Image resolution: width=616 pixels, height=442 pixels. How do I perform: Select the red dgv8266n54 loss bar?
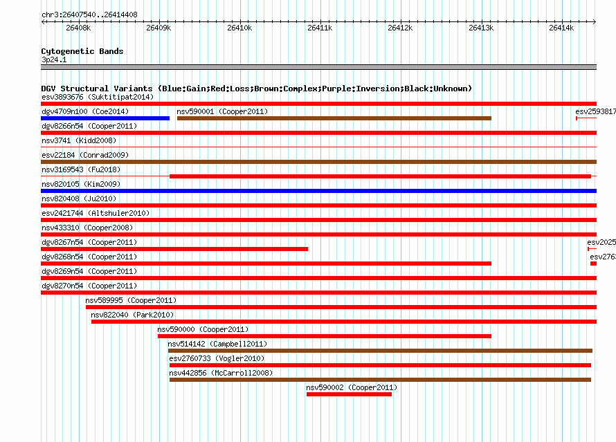pyautogui.click(x=318, y=133)
